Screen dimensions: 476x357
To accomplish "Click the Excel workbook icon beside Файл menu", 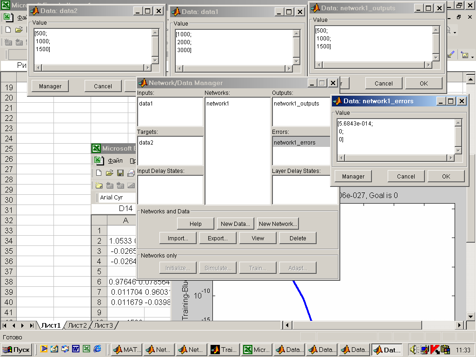I will tap(98, 160).
